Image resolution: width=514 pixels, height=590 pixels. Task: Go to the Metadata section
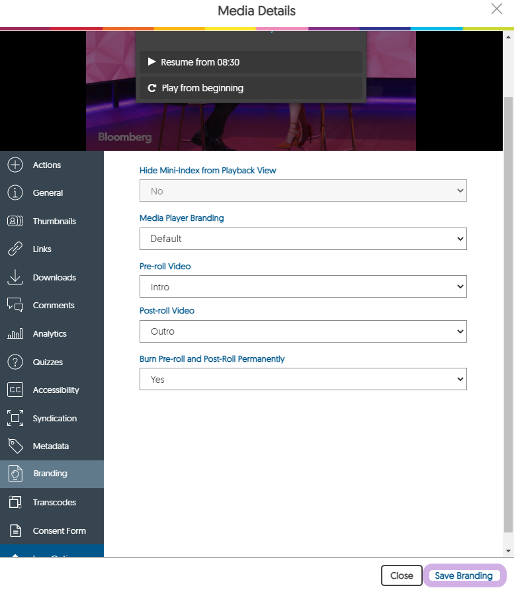pos(50,446)
